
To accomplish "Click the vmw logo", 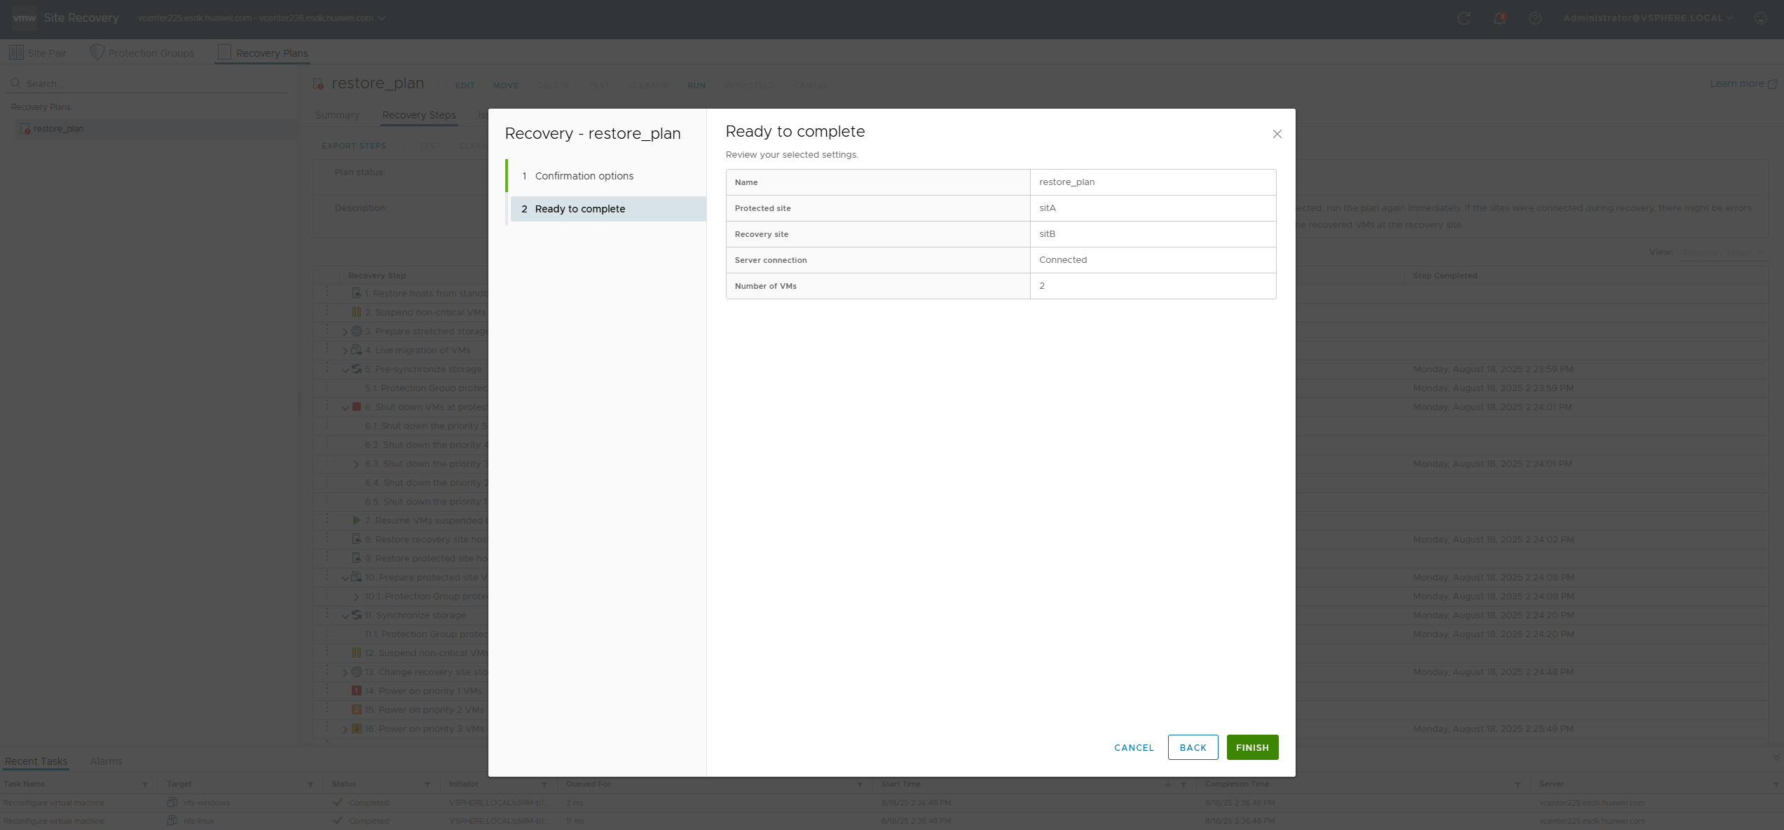I will pos(24,18).
